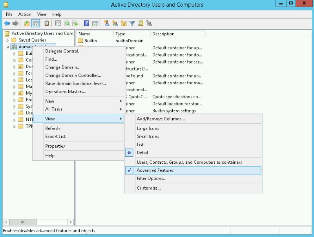314x237 pixels.
Task: Click the Refresh toolbar icon
Action: [67, 23]
